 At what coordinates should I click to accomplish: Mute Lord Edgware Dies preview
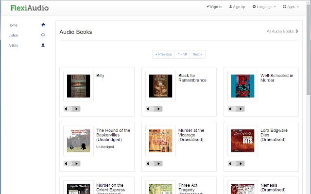pos(230,163)
